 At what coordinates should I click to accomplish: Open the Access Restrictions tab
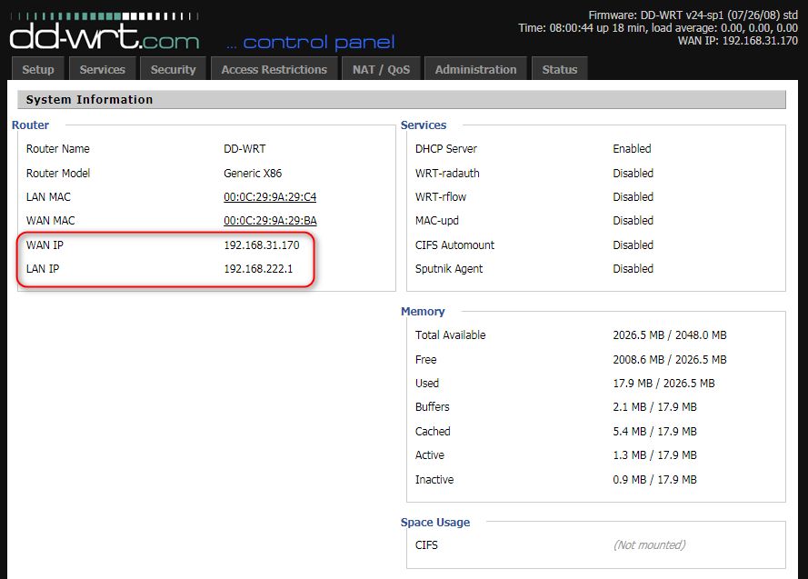pos(274,68)
